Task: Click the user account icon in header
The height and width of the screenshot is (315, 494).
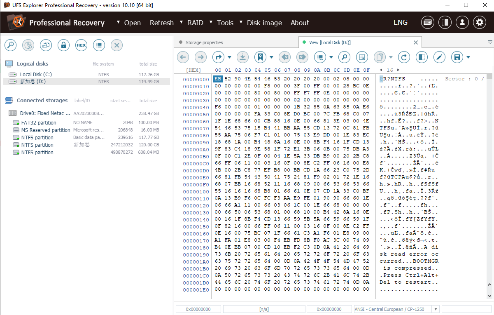Action: (462, 23)
